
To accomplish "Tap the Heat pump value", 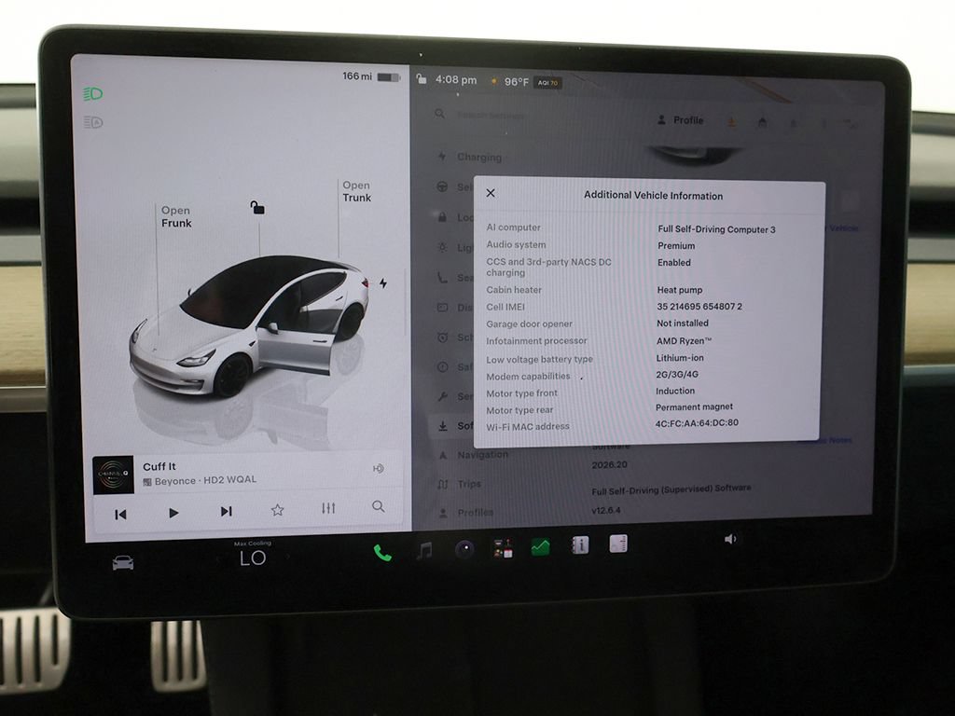I will [680, 290].
